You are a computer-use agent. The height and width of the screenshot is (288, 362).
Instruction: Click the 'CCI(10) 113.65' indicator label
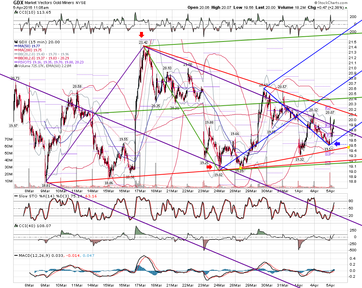point(35,12)
